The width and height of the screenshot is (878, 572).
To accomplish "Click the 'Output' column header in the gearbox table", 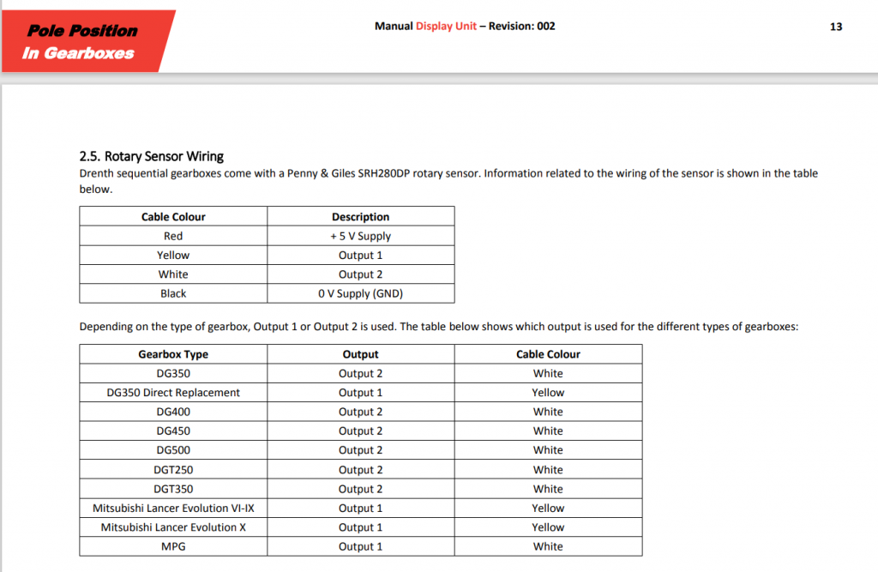I will (x=361, y=354).
